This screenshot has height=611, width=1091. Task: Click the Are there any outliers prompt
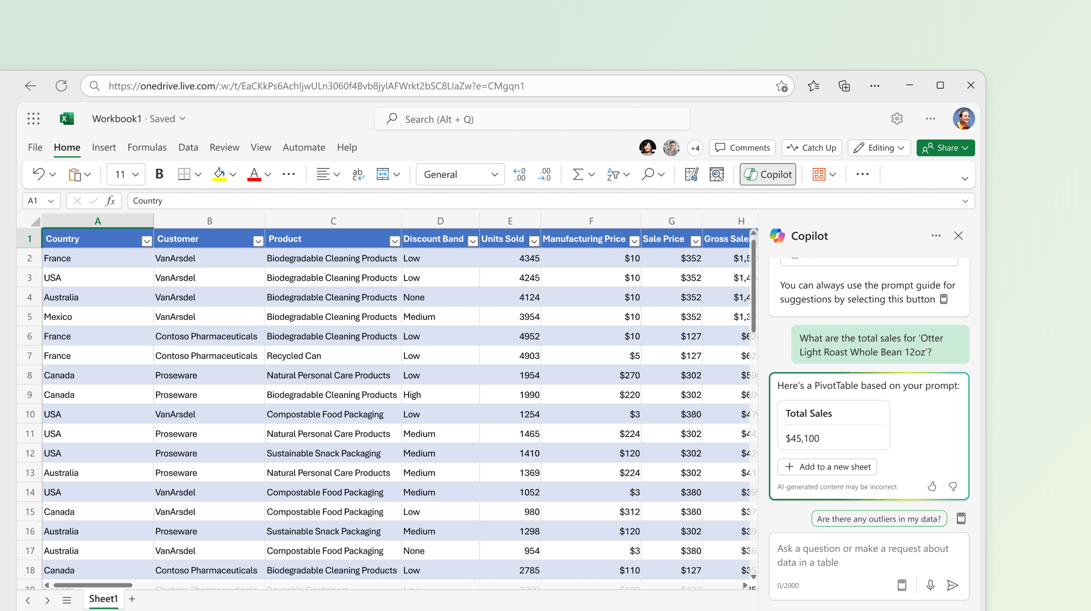(878, 518)
